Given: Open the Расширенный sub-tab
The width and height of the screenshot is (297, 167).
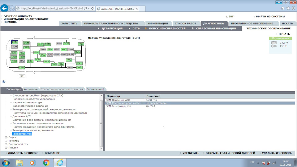Looking at the screenshot, I should [x=95, y=89].
